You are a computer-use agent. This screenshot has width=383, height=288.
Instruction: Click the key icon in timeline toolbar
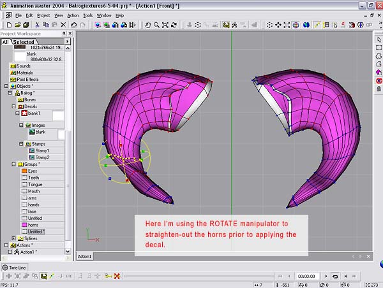(x=108, y=276)
